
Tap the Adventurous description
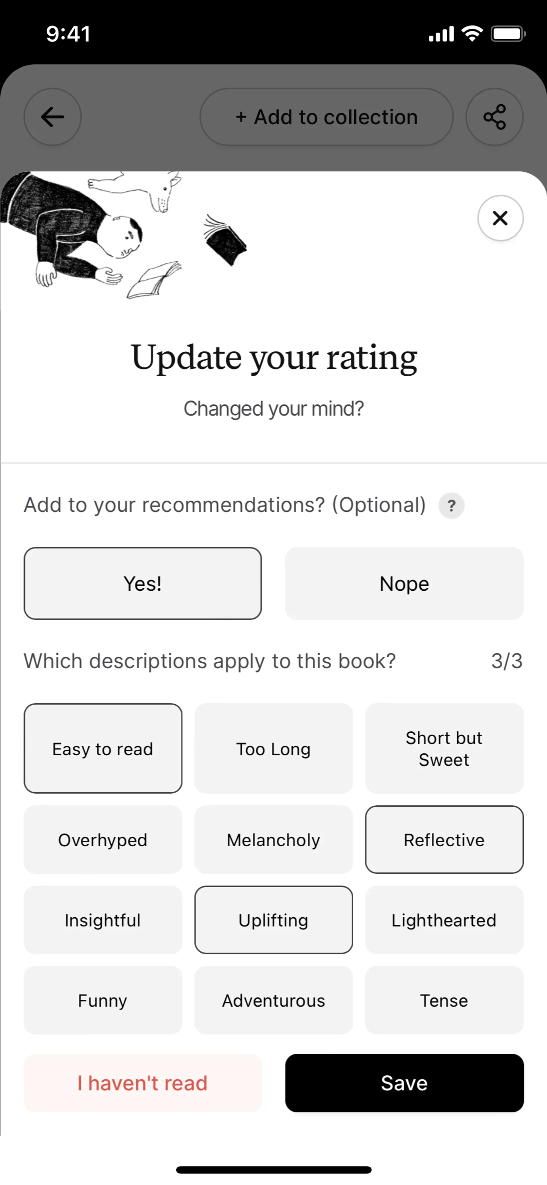pos(273,1000)
